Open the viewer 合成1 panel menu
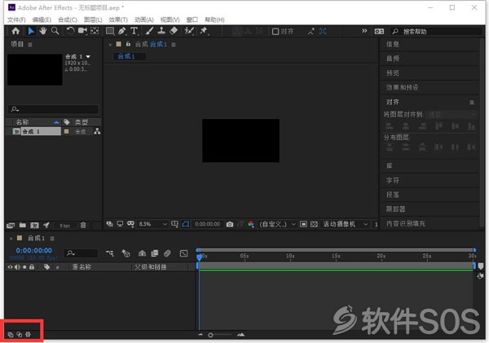Image resolution: width=489 pixels, height=343 pixels. [174, 45]
